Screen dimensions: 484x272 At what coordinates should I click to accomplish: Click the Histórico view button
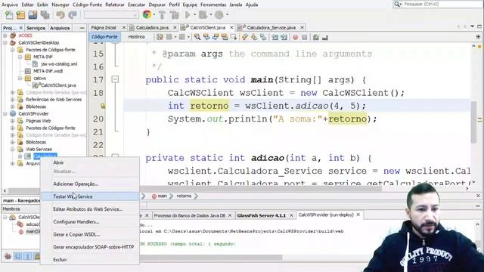click(136, 37)
